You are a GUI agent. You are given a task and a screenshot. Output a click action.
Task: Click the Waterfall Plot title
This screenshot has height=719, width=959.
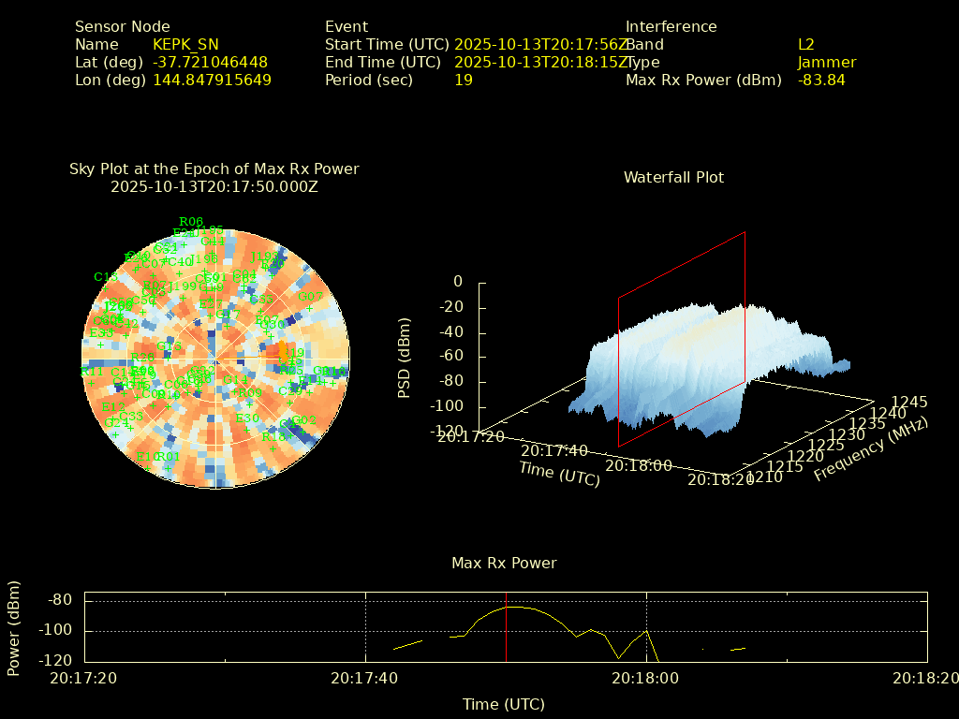(673, 177)
